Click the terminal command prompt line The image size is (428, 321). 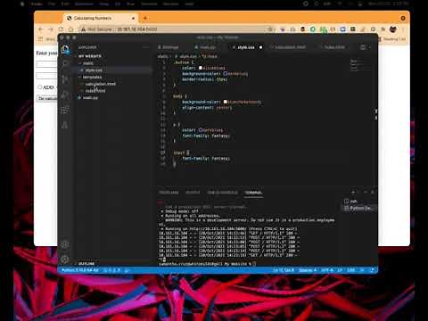(207, 264)
